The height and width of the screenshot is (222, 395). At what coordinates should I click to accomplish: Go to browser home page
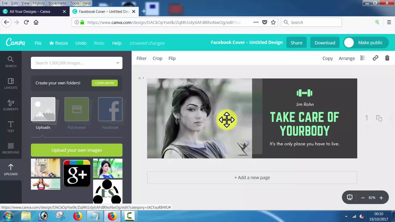tap(36, 22)
